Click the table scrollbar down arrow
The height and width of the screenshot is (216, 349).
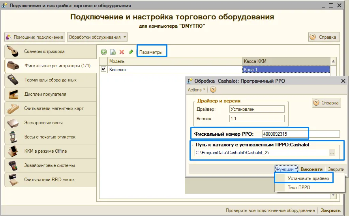[333, 195]
